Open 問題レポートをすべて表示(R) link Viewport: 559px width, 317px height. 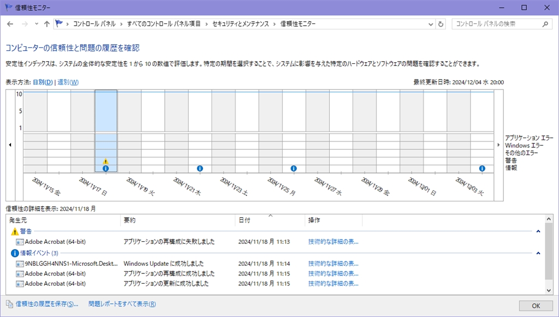(x=122, y=304)
